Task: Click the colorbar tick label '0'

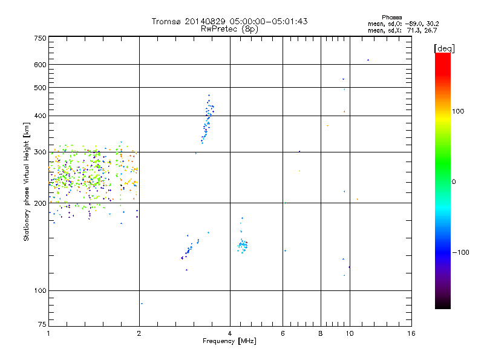Action: (x=454, y=182)
